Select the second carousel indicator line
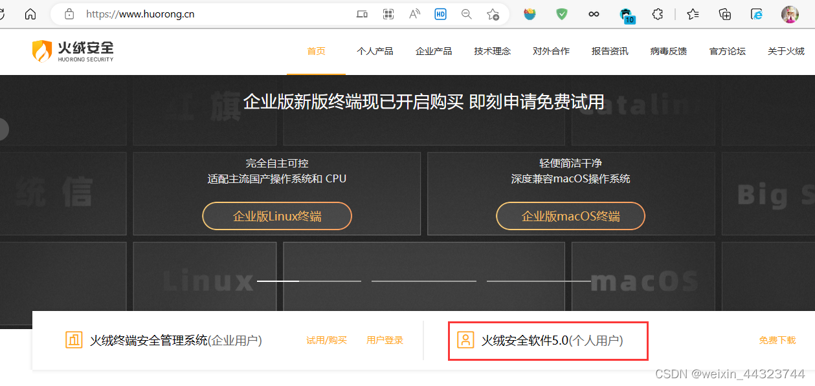The width and height of the screenshot is (815, 386). (424, 281)
